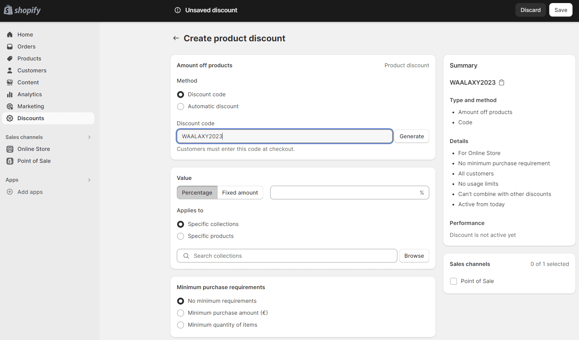Discard the unsaved discount
This screenshot has height=340, width=579.
coord(530,10)
